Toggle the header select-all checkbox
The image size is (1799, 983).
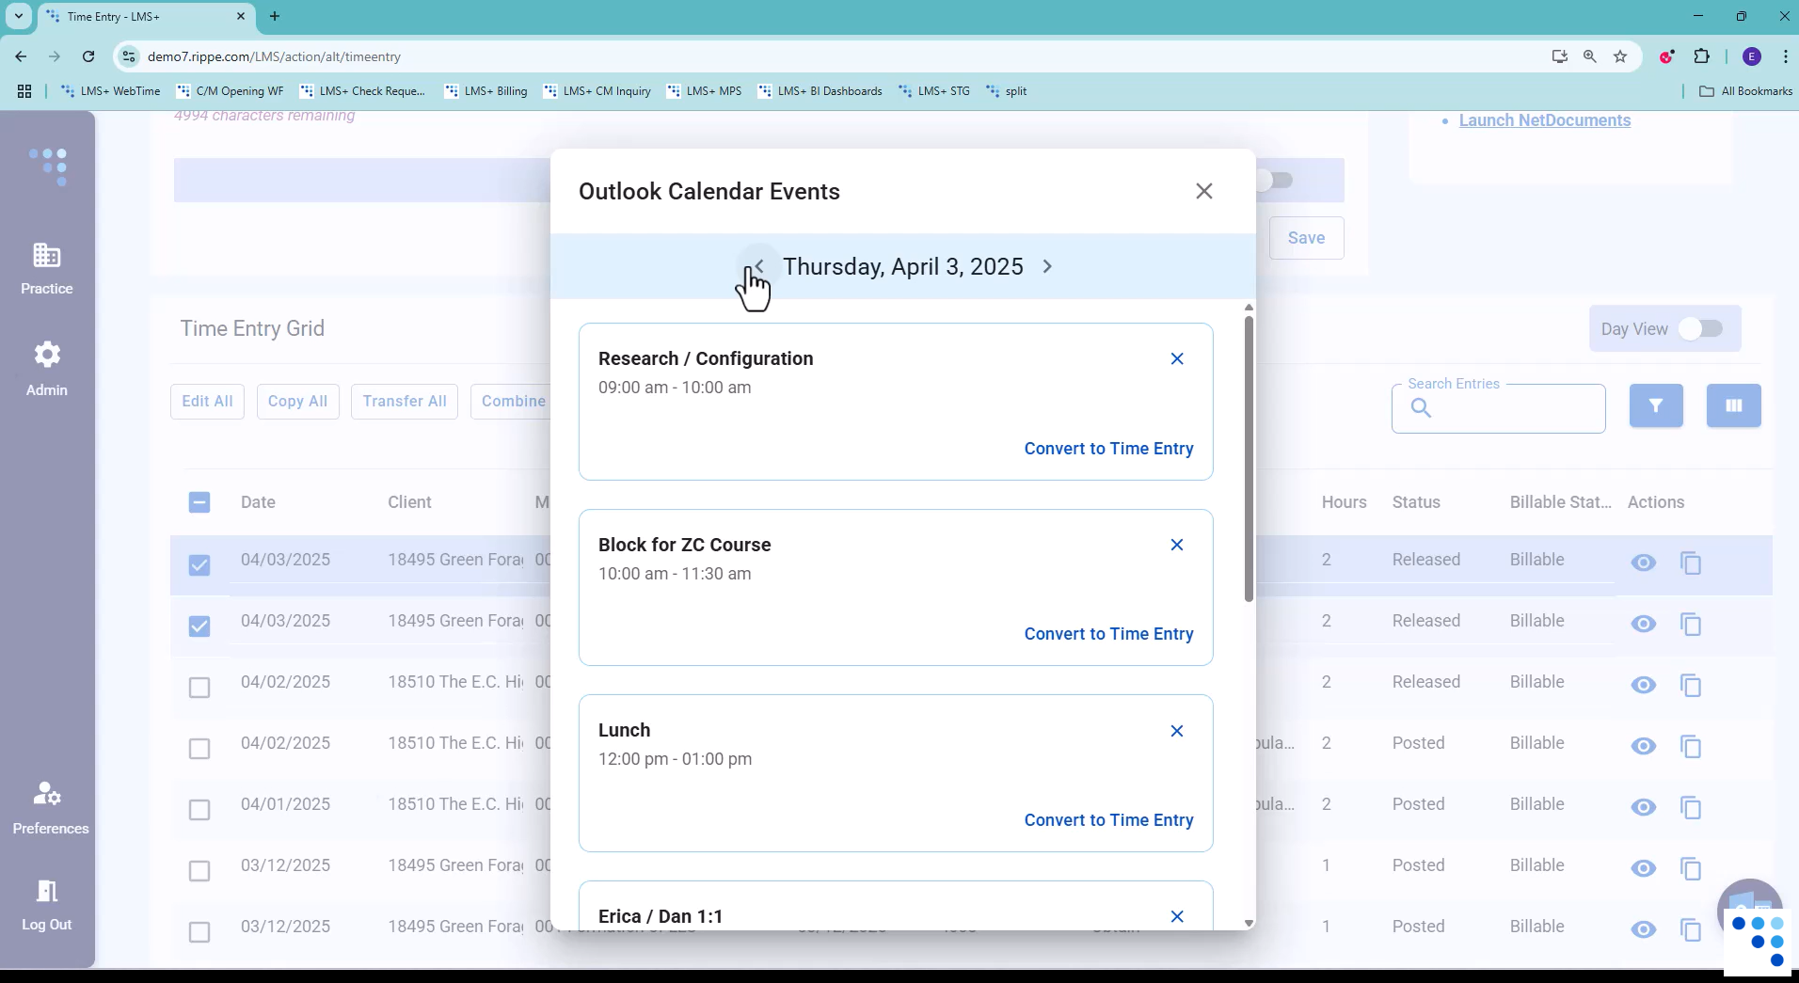click(199, 502)
